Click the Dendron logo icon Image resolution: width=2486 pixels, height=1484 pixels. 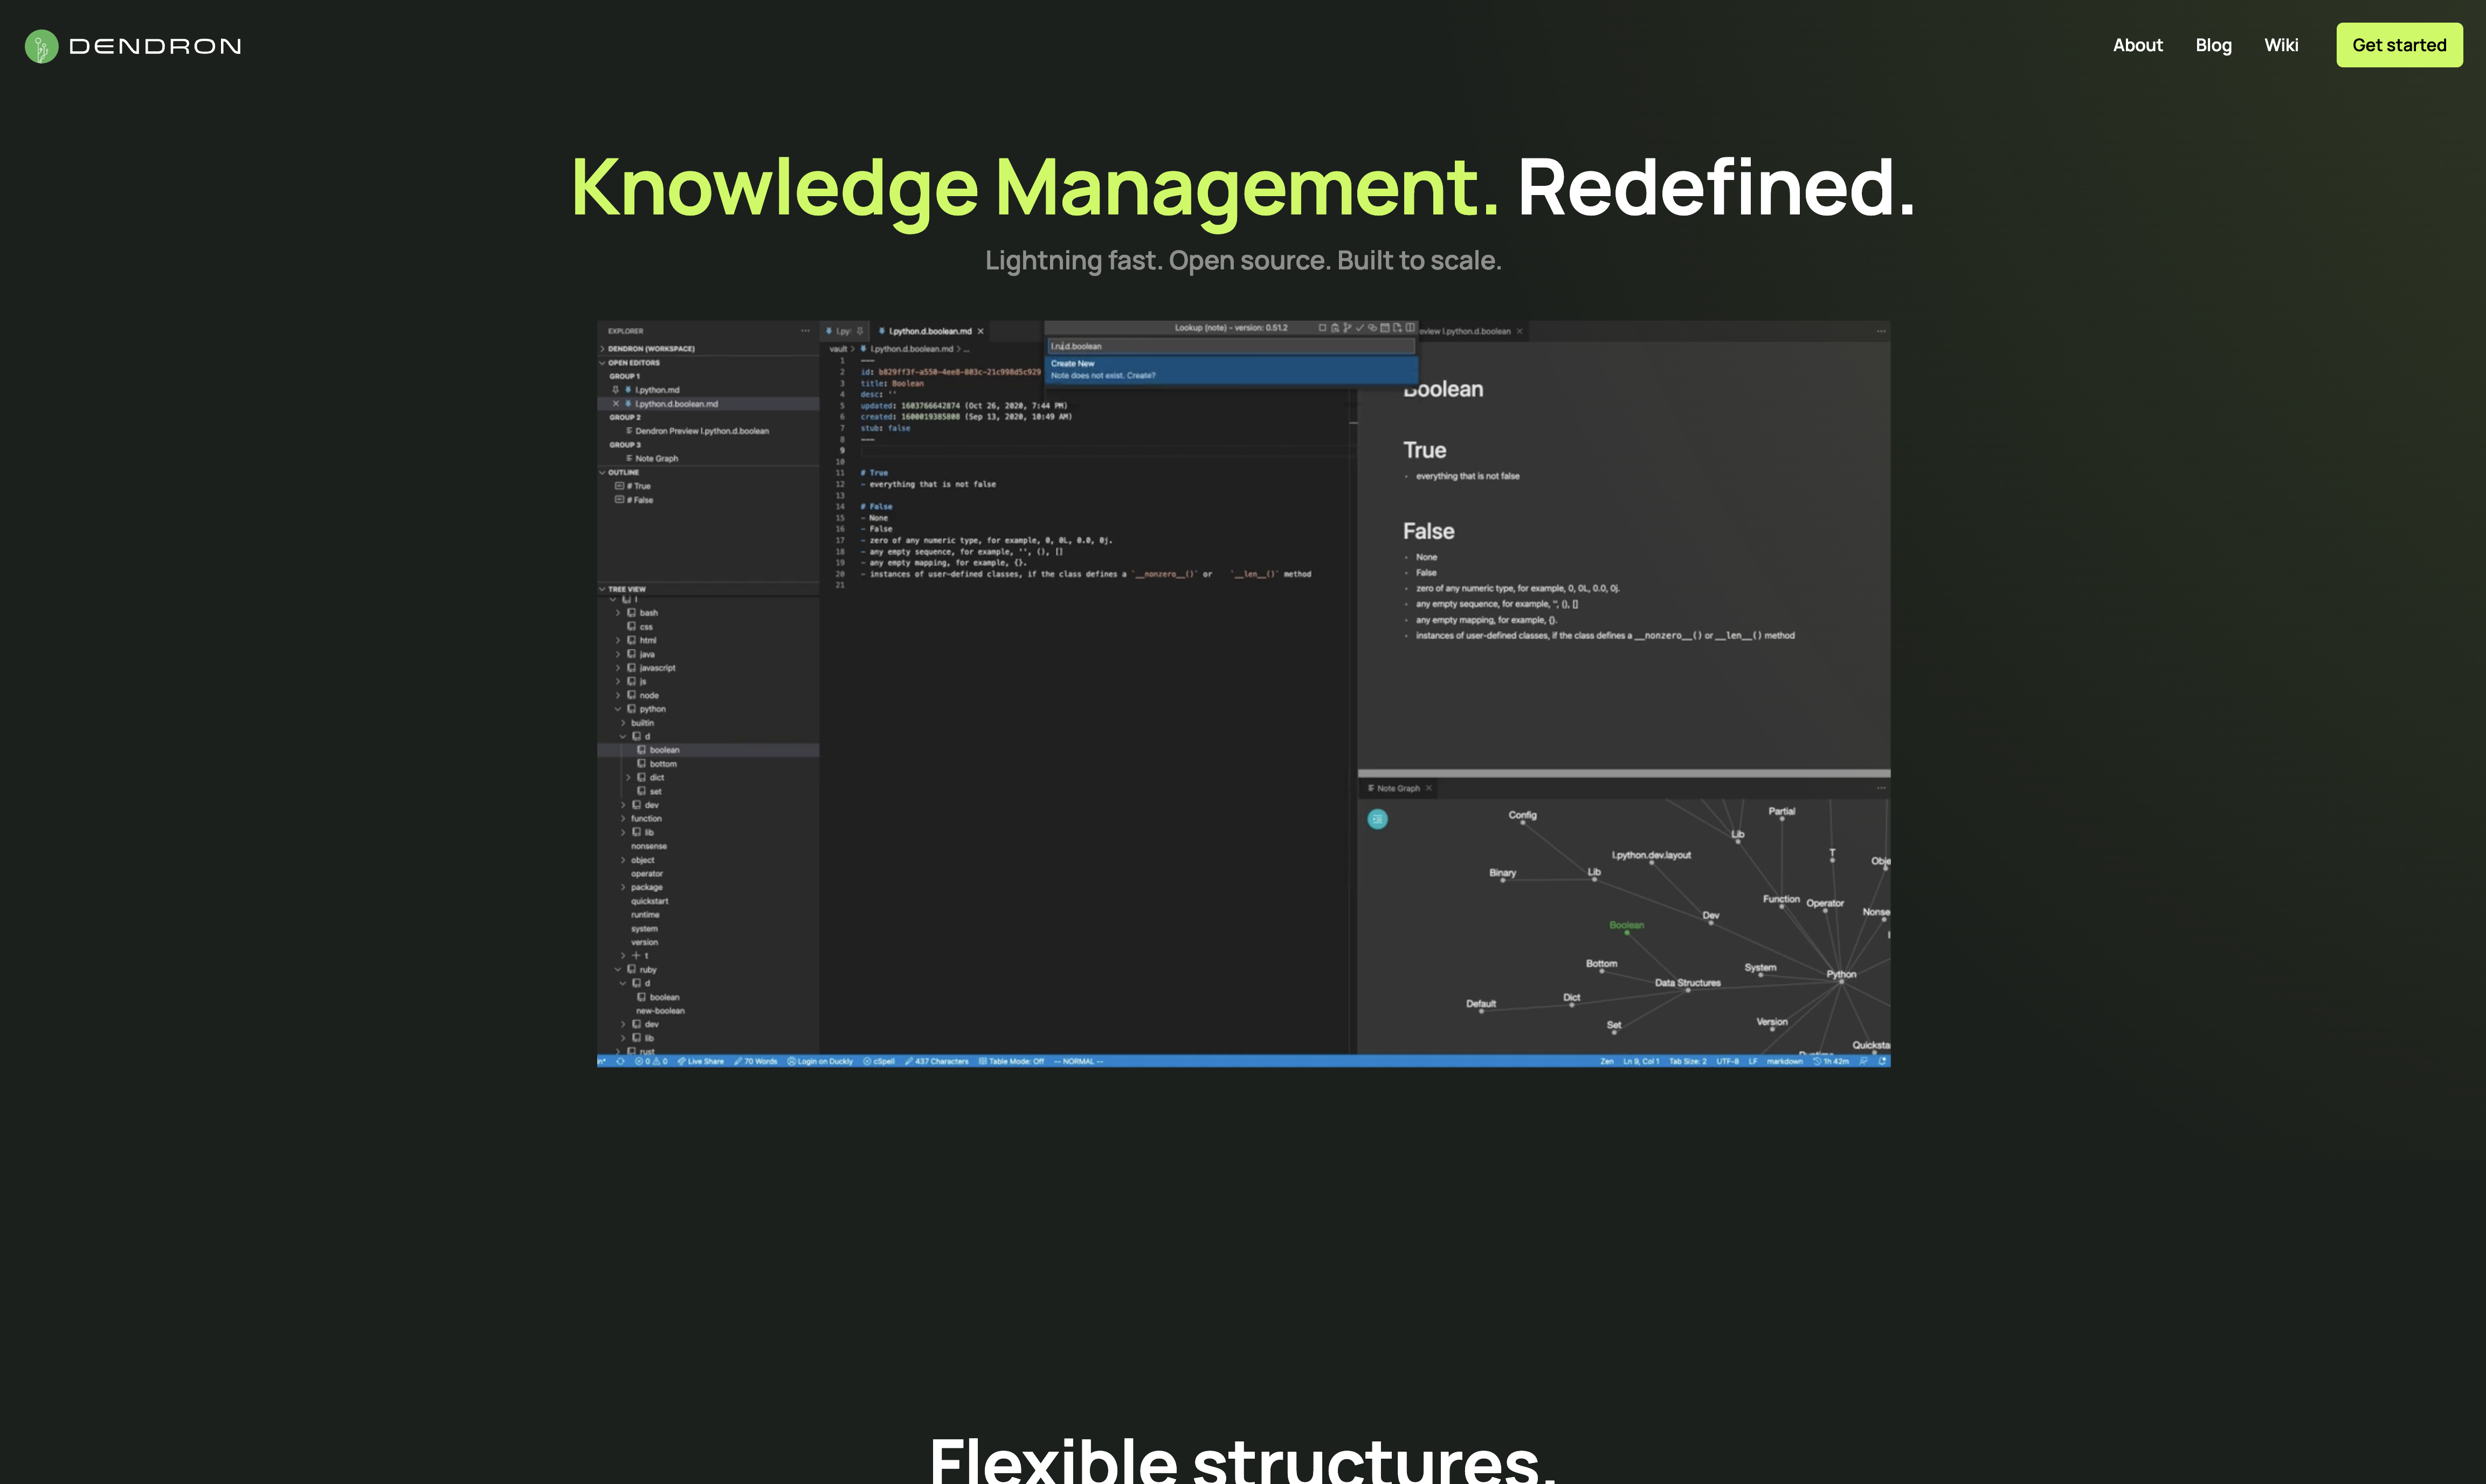pos(41,46)
